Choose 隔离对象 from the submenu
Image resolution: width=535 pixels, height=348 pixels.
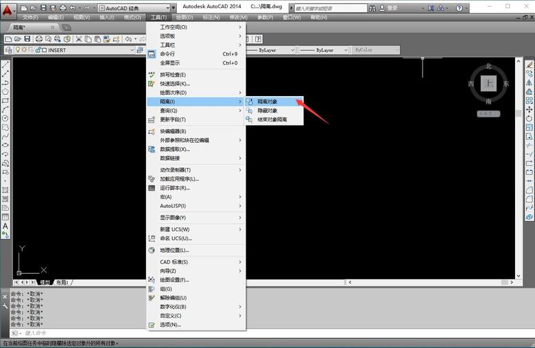(267, 102)
